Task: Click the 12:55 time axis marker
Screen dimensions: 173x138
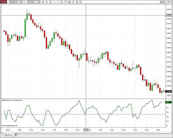Action: (x=86, y=130)
